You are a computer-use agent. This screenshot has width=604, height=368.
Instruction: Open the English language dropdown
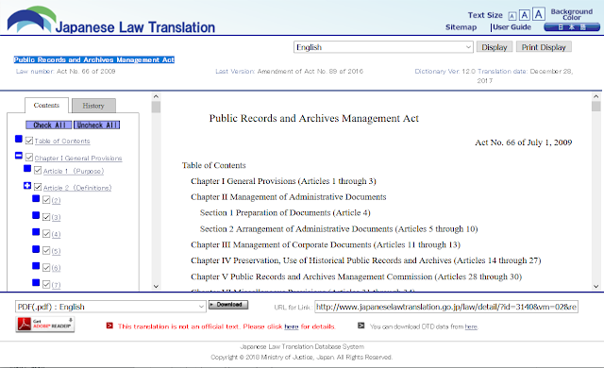coord(383,47)
